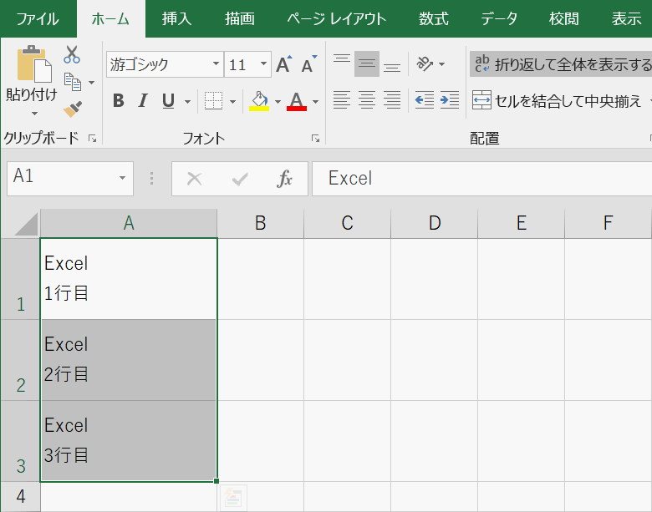Confirm entry with checkmark icon

pyautogui.click(x=240, y=179)
